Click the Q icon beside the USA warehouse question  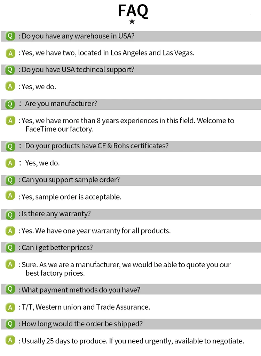[10, 36]
